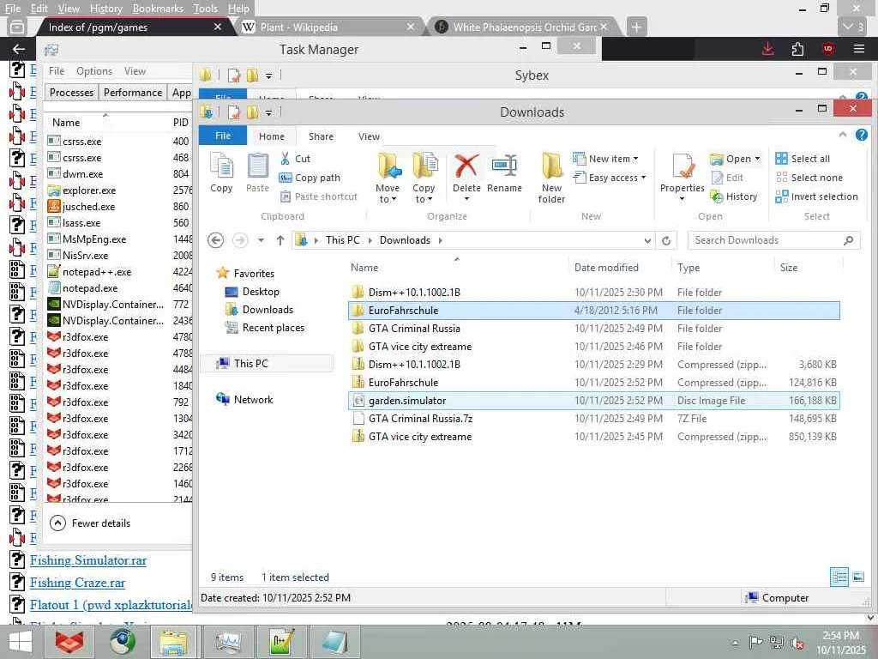Click the taskbar volume muted icon
Viewport: 878px width, 659px height.
tap(797, 643)
